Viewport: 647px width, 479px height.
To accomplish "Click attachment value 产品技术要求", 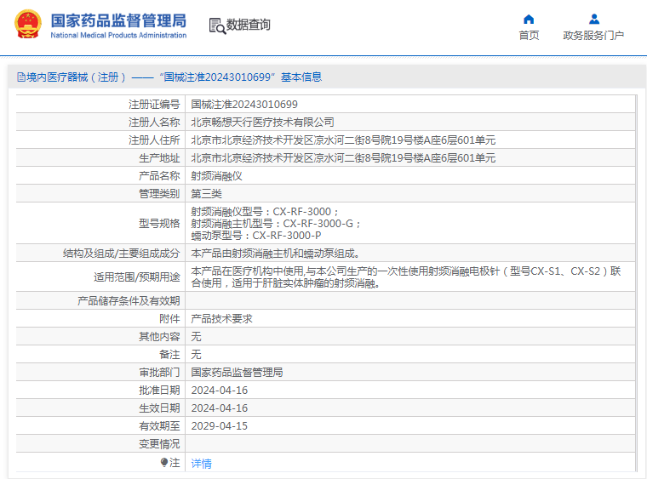I will click(221, 319).
